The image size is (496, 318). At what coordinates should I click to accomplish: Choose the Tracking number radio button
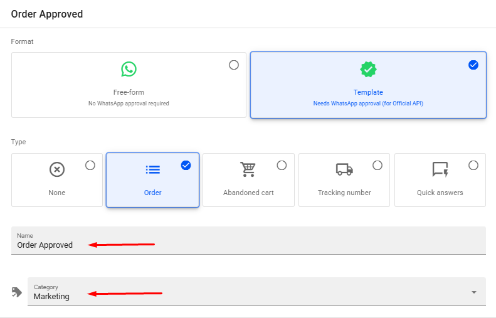click(x=377, y=165)
